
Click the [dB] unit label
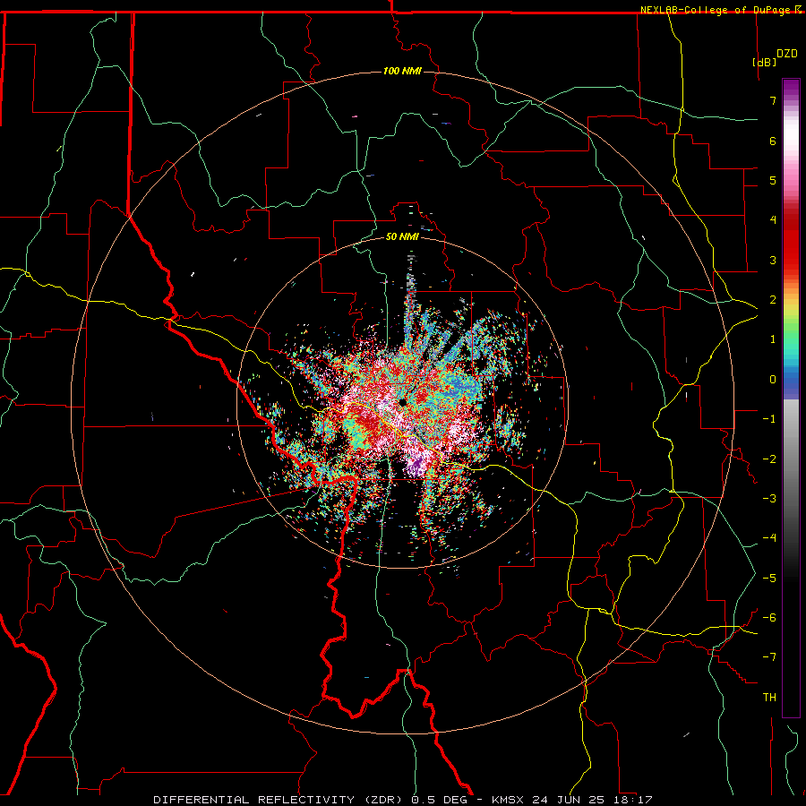[765, 62]
